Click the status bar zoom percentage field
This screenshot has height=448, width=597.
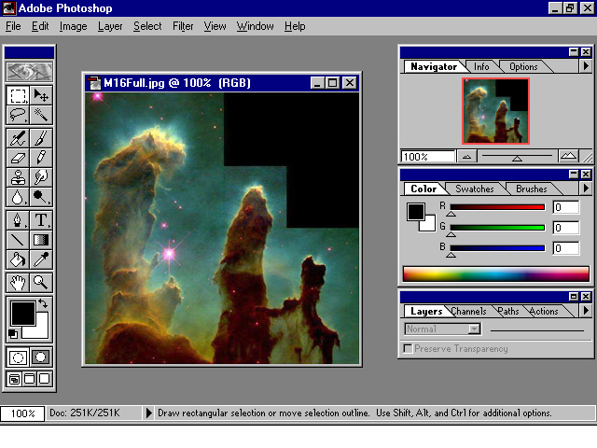coord(22,413)
